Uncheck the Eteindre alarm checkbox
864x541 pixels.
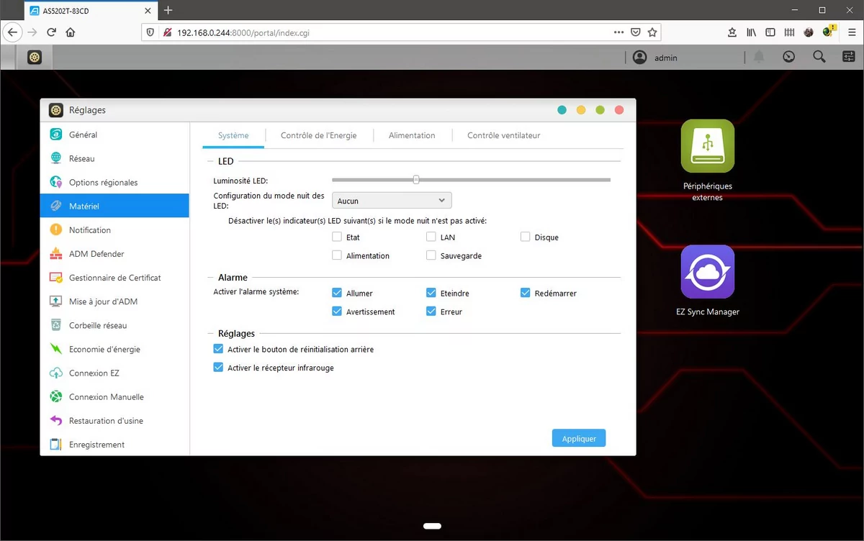pos(431,293)
